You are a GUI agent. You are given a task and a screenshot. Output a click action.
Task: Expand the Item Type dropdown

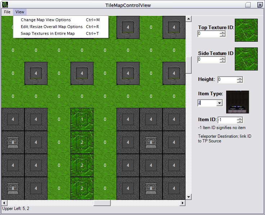pos(219,103)
